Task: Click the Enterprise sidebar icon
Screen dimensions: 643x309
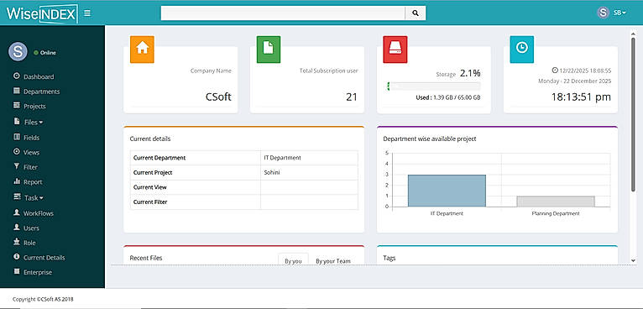Action: [x=17, y=272]
